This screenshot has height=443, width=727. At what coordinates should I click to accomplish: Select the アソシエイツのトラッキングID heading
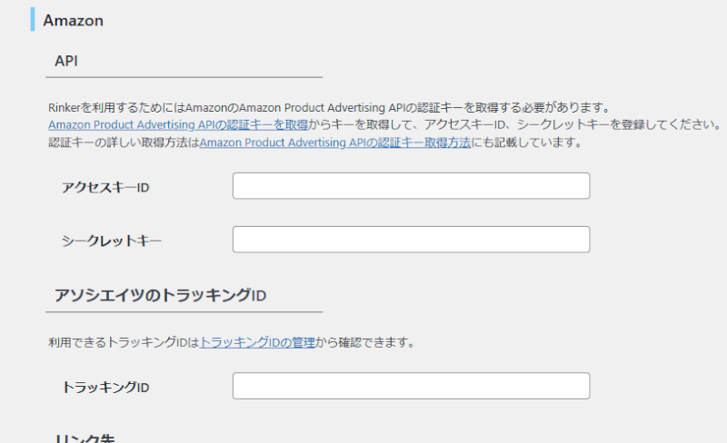[161, 296]
